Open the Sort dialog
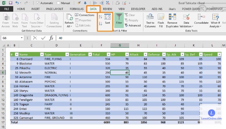The width and height of the screenshot is (226, 129). point(108,19)
